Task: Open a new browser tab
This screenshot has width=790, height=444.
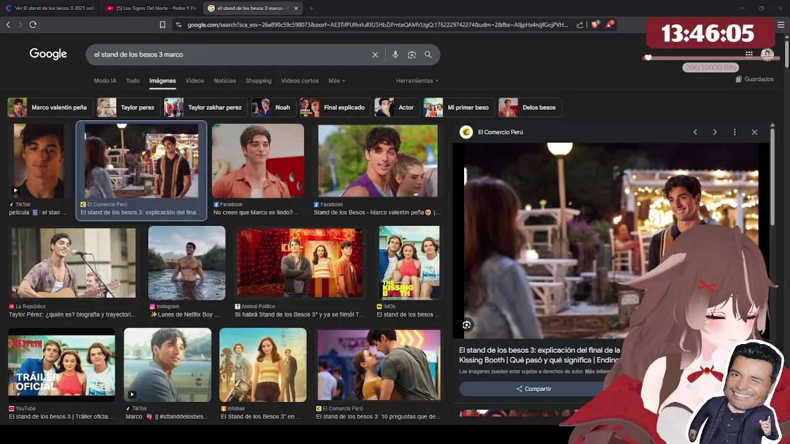Action: point(311,8)
